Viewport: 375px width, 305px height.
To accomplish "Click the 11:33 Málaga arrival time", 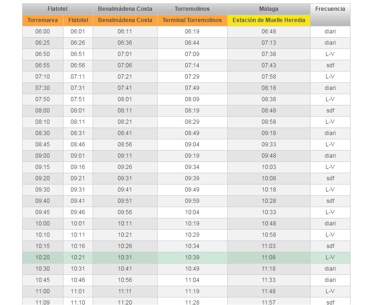I will (269, 280).
